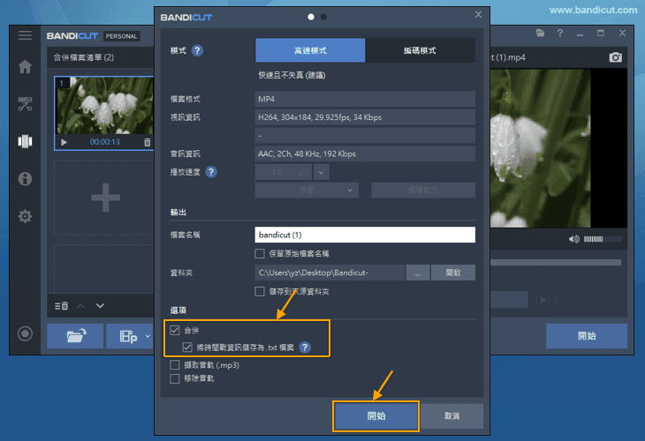Click the AAC audio info field
Viewport: 645px width, 441px height.
click(365, 153)
